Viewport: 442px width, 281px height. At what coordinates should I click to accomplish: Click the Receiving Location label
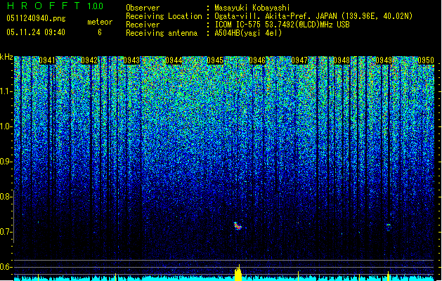(x=164, y=16)
